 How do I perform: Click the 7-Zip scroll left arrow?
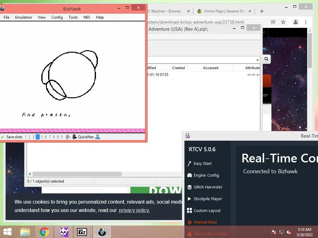click(x=30, y=174)
